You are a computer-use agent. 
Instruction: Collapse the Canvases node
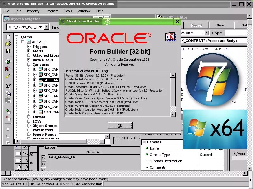[x=29, y=64]
